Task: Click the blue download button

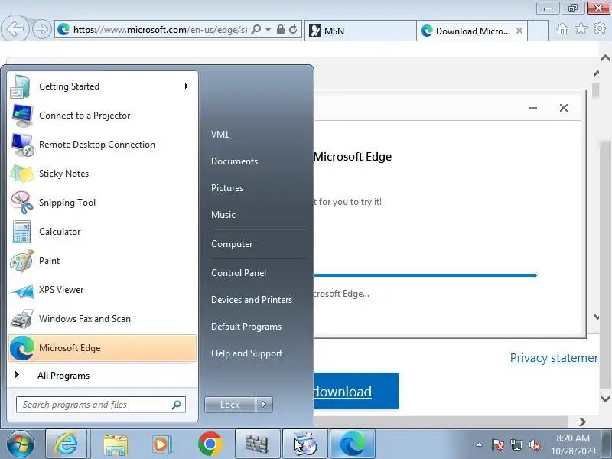Action: point(356,391)
